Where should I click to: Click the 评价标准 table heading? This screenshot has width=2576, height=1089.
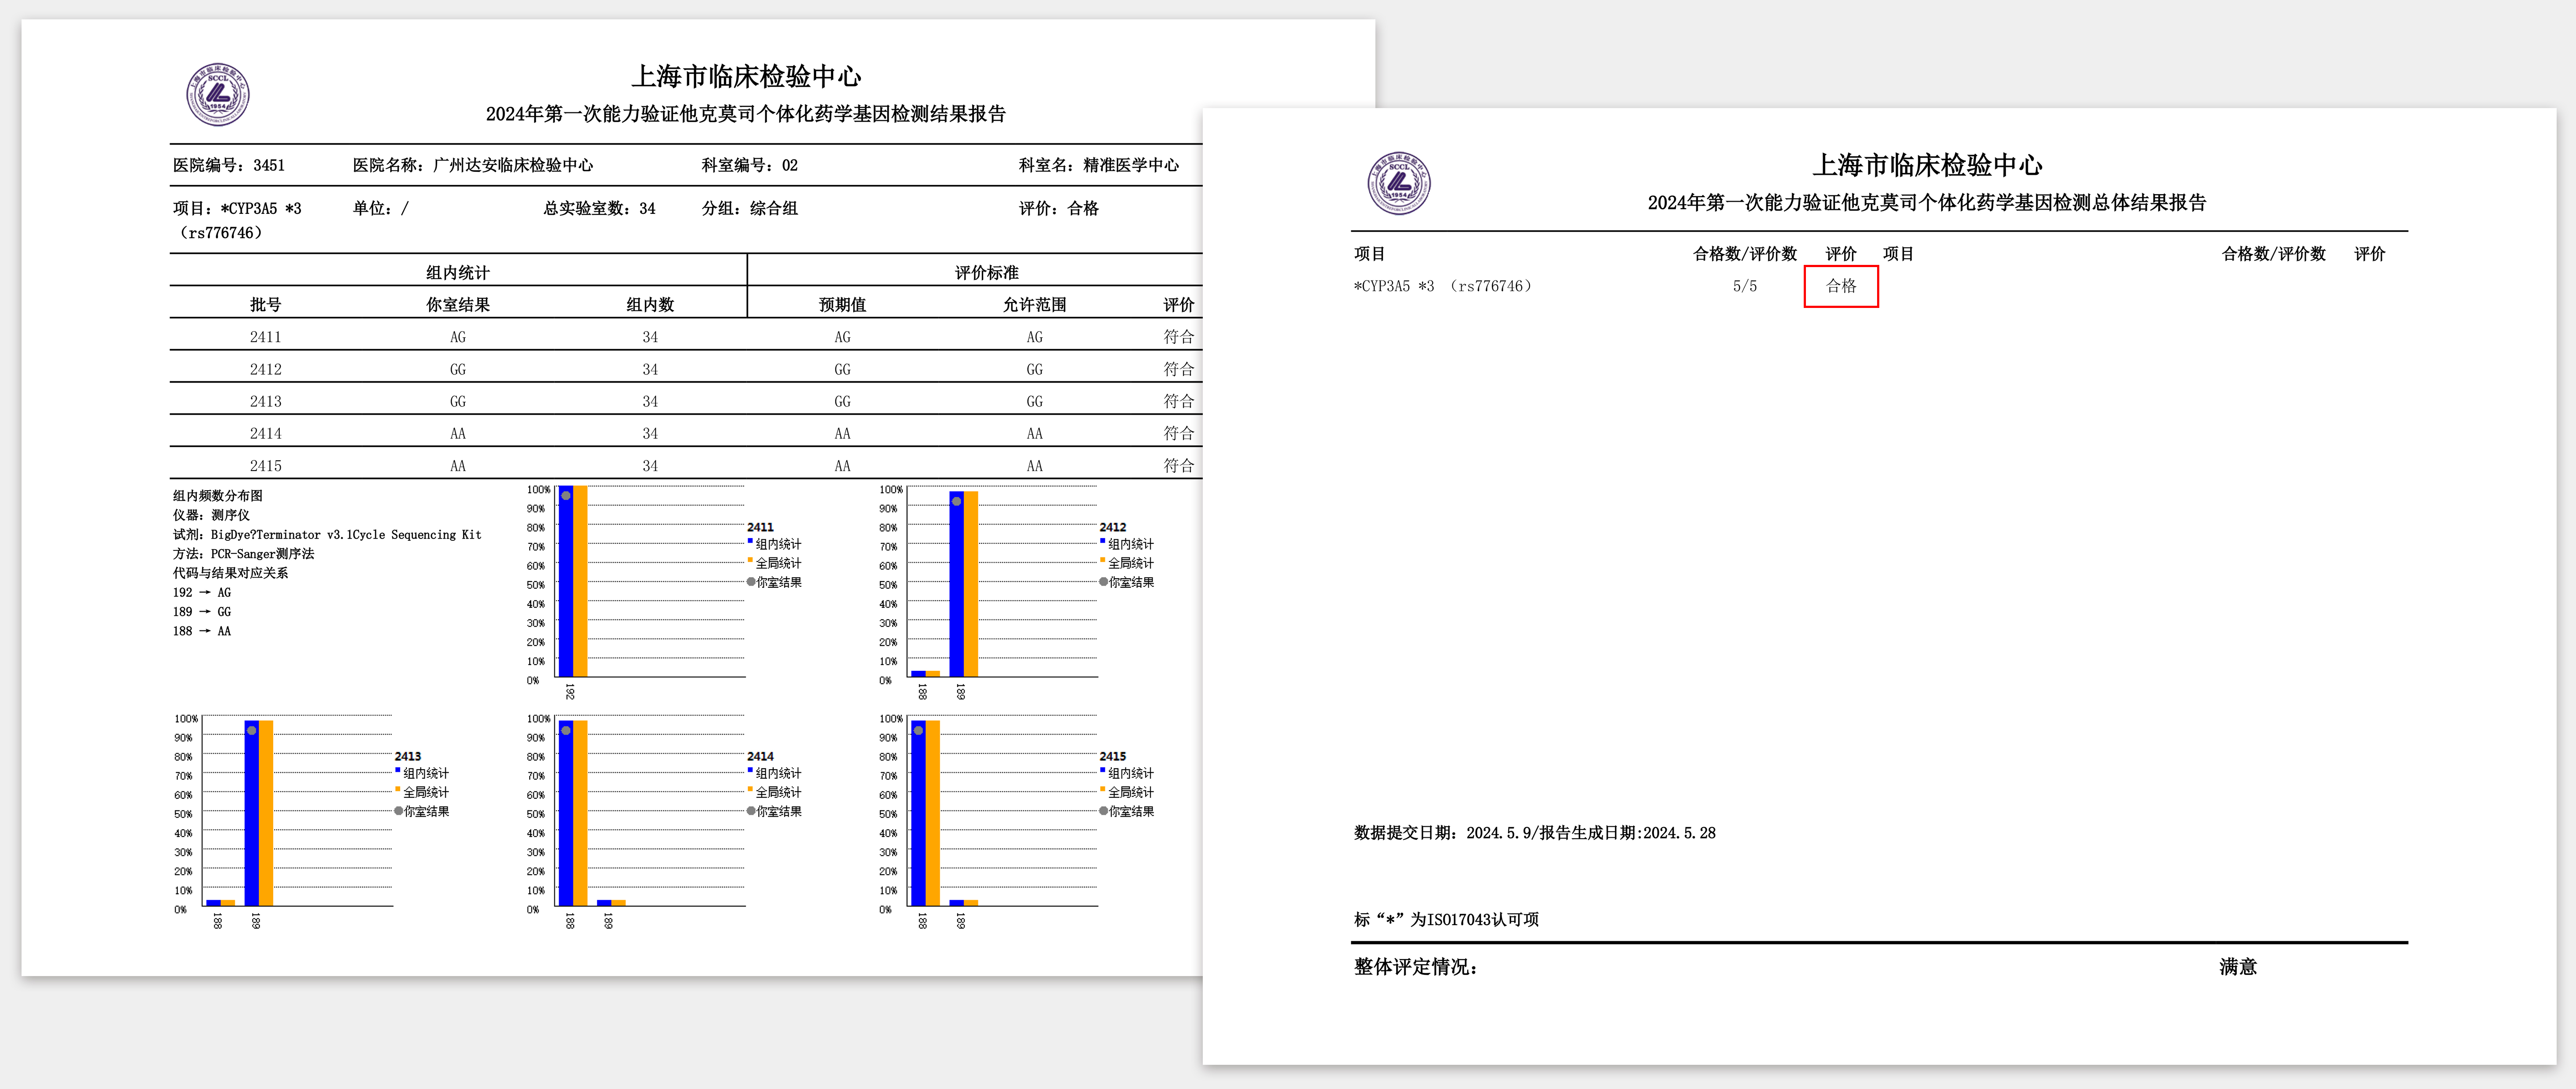(986, 272)
